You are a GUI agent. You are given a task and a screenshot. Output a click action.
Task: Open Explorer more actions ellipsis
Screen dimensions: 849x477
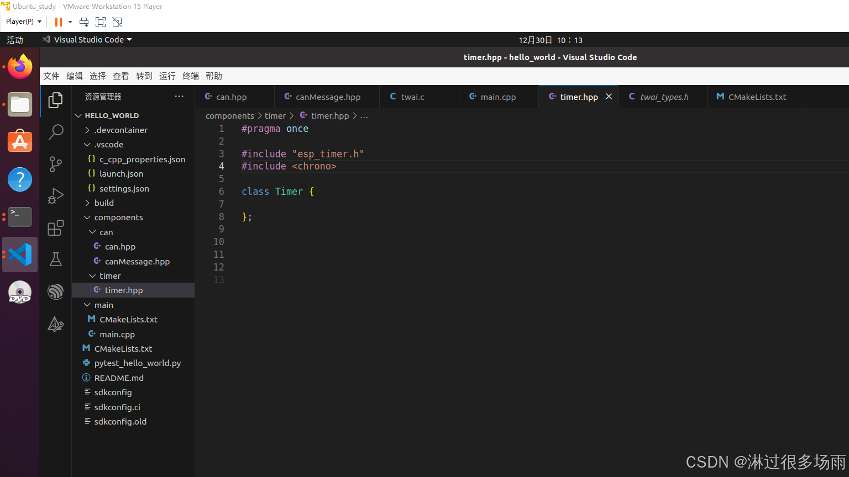tap(179, 96)
